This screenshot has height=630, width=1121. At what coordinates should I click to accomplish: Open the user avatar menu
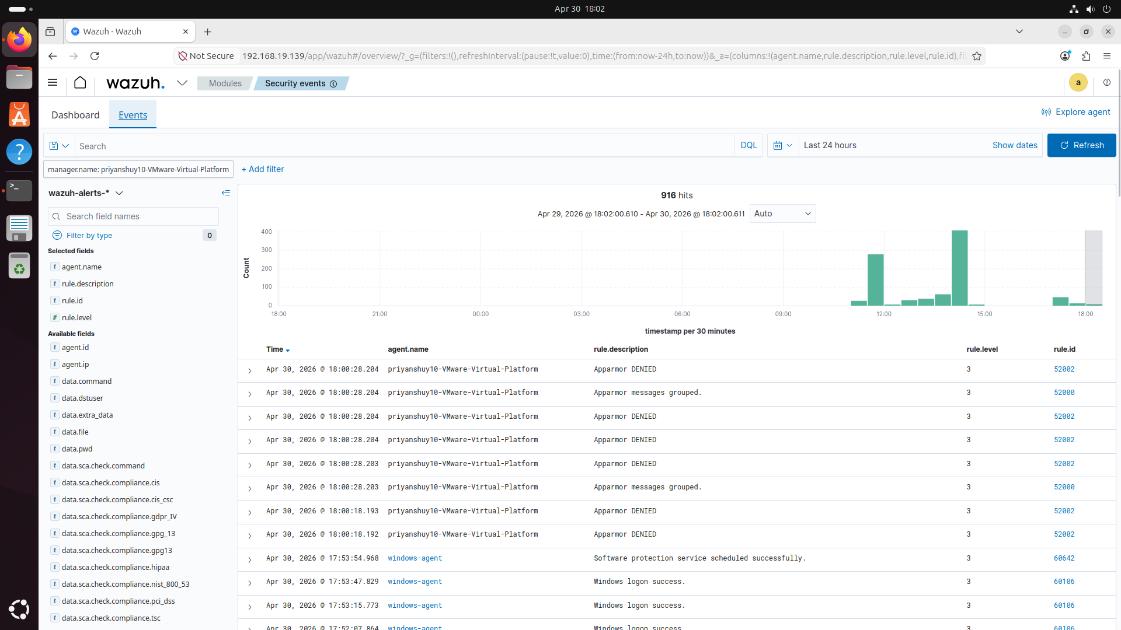(1078, 83)
